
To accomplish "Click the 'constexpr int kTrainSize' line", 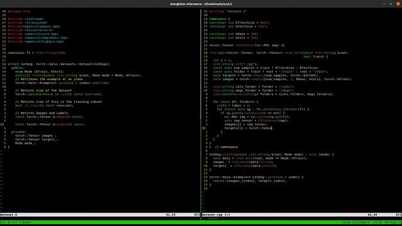I will pyautogui.click(x=239, y=23).
